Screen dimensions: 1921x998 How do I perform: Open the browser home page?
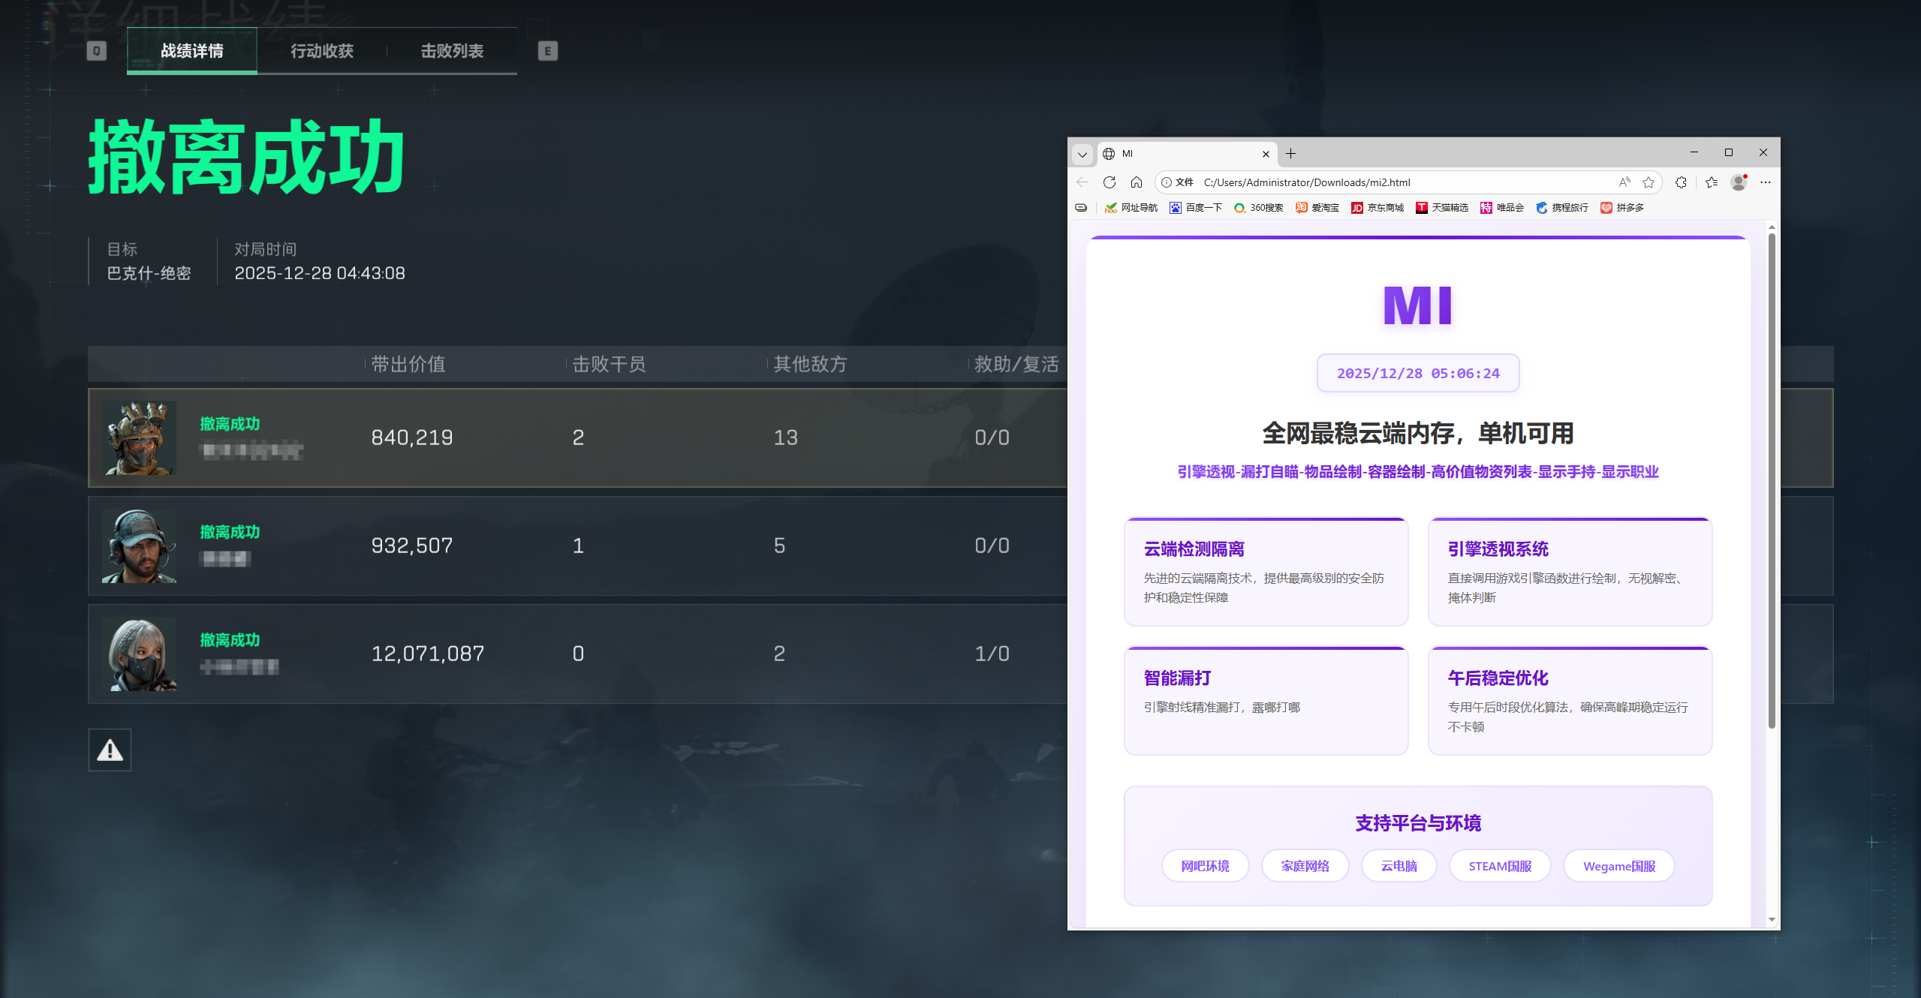point(1137,182)
